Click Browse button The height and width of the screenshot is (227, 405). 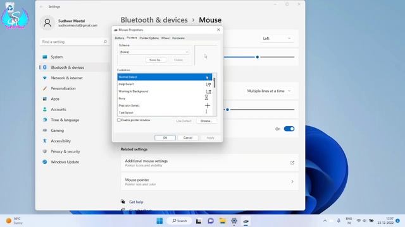pos(206,120)
